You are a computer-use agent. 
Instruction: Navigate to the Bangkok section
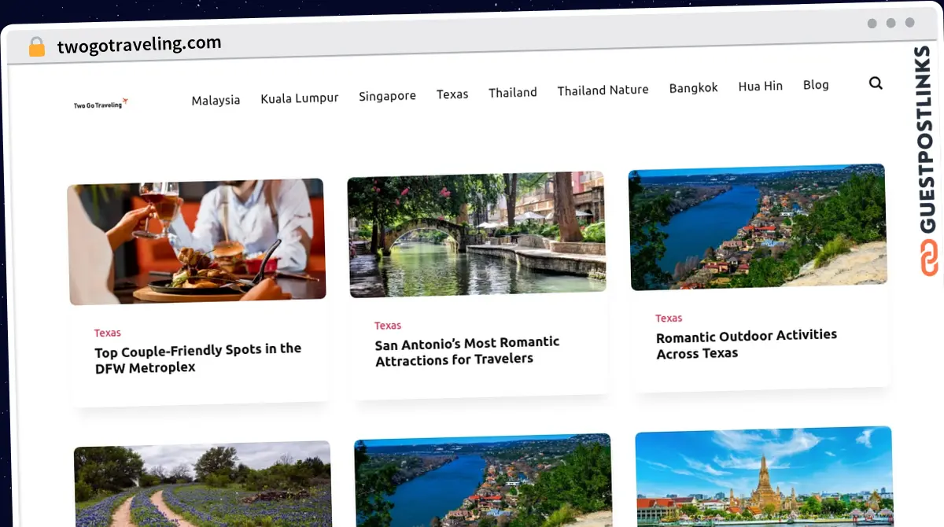[x=693, y=88]
